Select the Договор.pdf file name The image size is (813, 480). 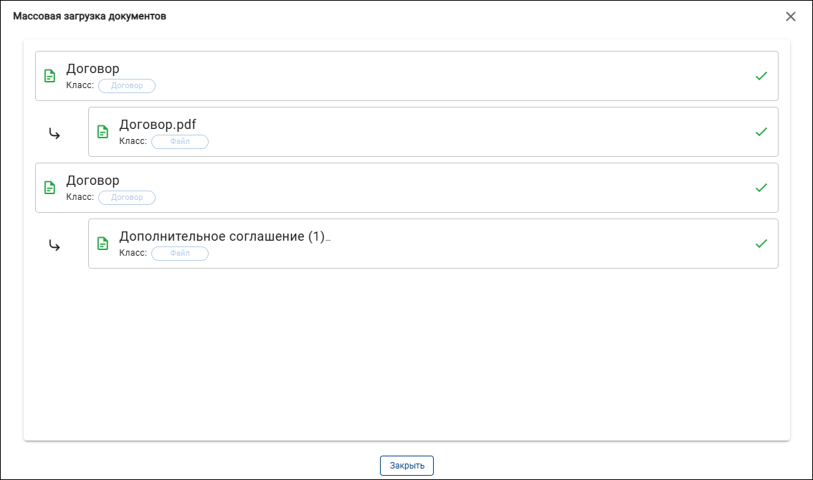[158, 125]
